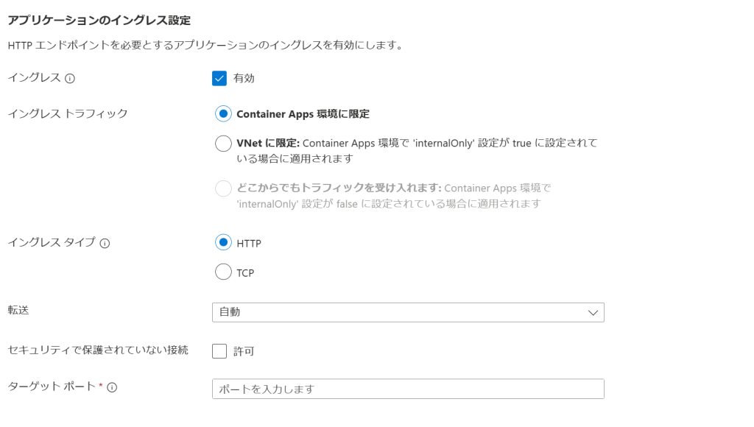Select the VNet に限定 radio option
The height and width of the screenshot is (427, 754).
click(223, 144)
